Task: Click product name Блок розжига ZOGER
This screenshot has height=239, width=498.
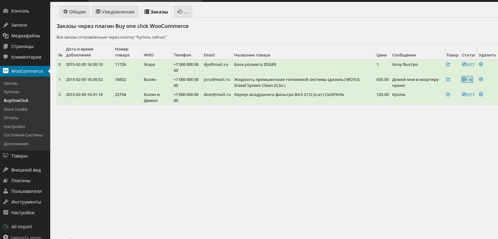Action: tap(255, 64)
